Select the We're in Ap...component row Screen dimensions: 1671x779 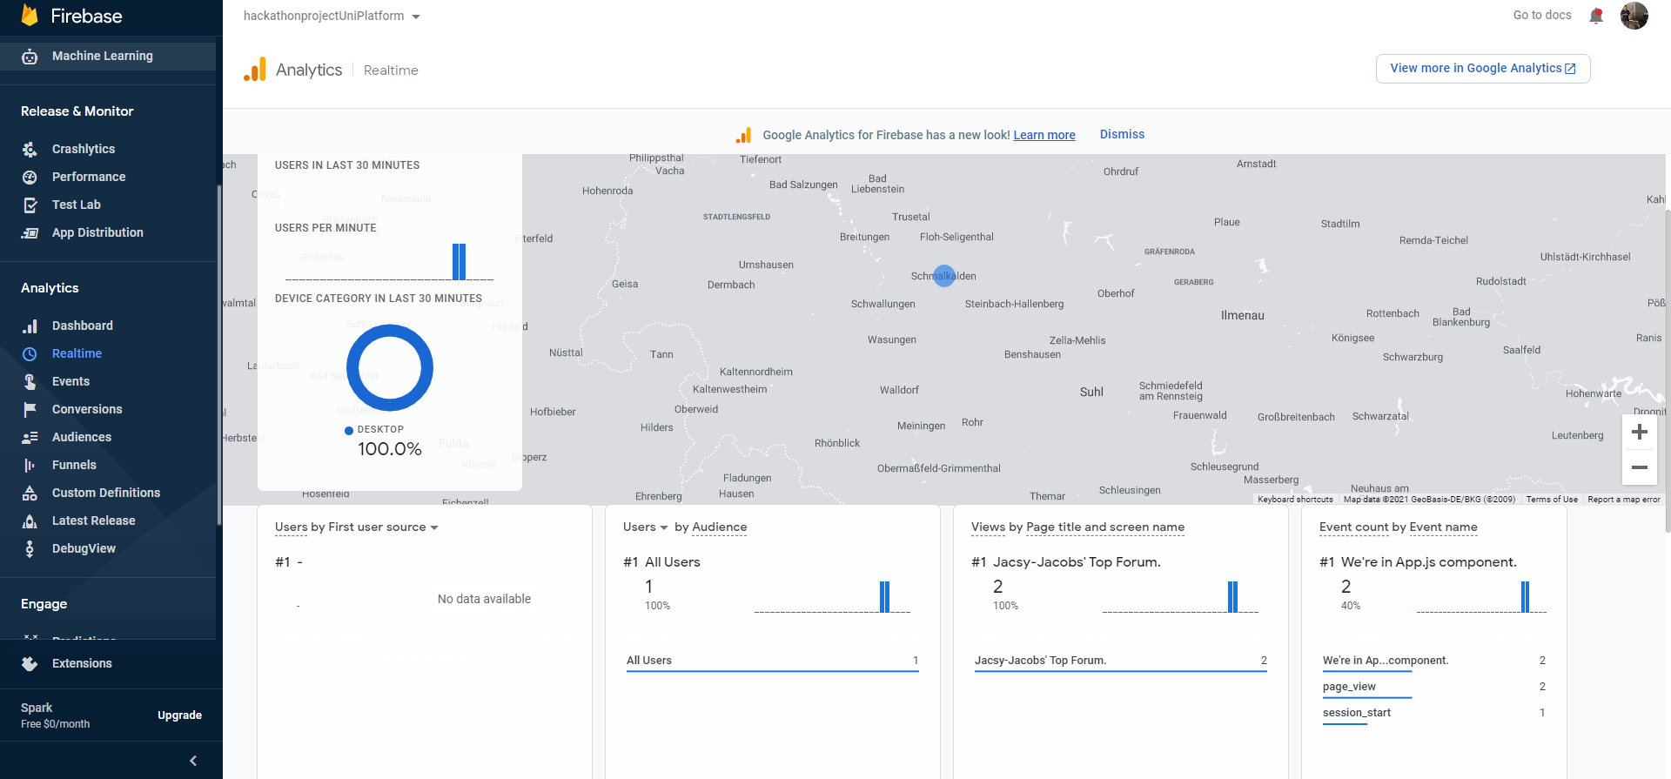coord(1434,661)
